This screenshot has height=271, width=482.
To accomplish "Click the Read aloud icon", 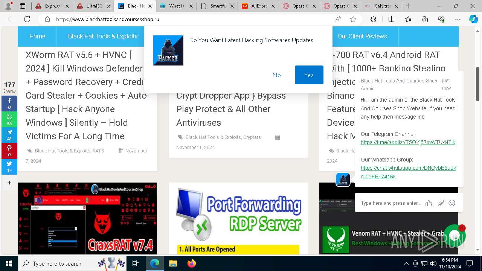I will tap(338, 19).
